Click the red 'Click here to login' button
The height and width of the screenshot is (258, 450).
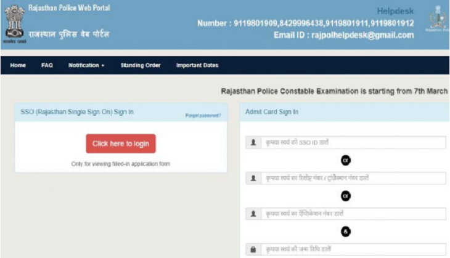(121, 143)
